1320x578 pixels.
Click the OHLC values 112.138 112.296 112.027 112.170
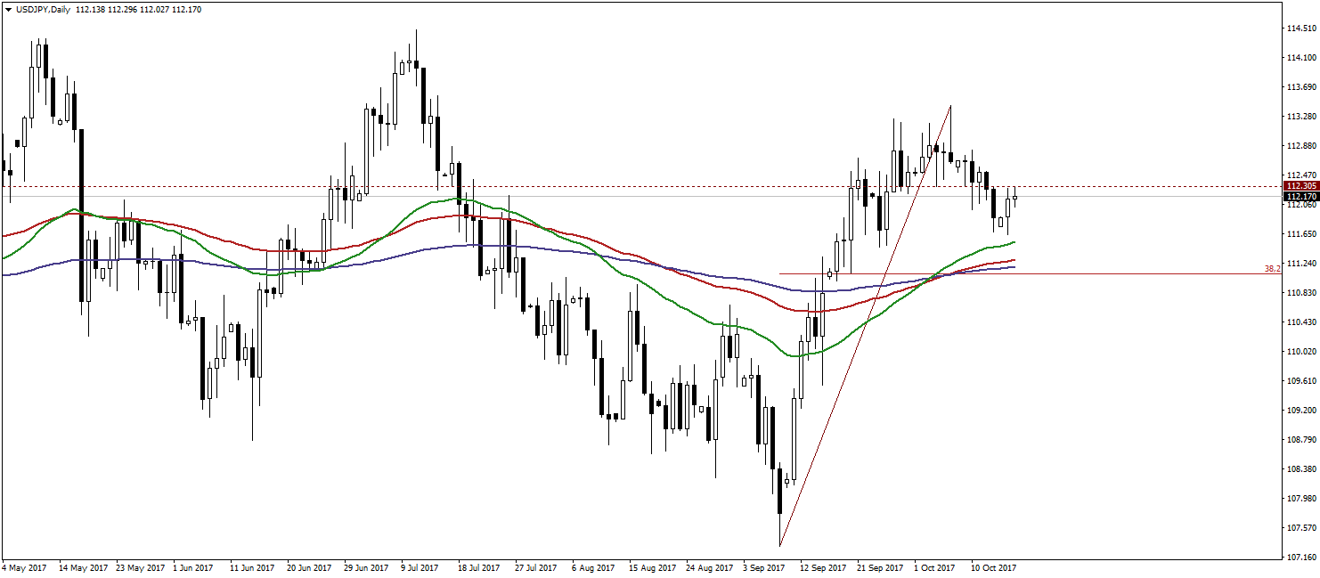coord(139,9)
